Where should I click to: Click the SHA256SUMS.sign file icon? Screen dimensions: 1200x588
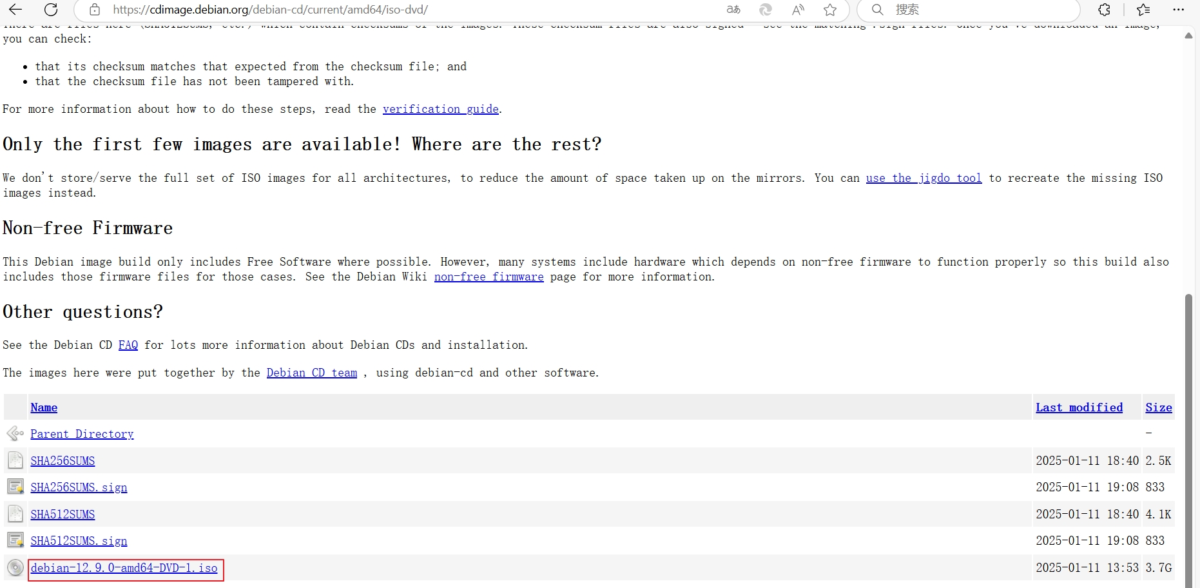point(15,487)
